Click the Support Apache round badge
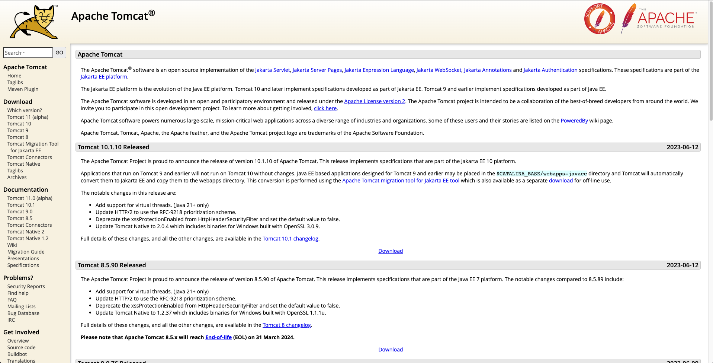The height and width of the screenshot is (363, 713). [600, 19]
